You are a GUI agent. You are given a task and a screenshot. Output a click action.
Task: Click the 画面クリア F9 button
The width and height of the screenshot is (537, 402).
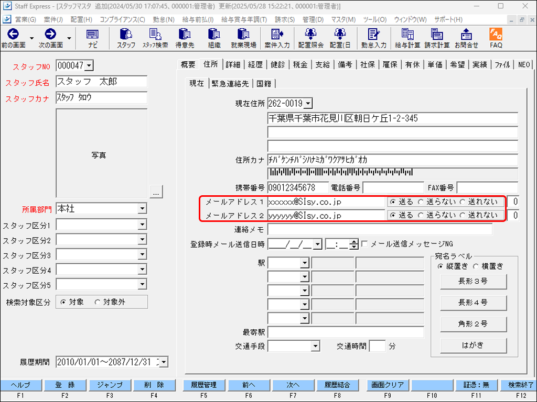click(x=388, y=385)
